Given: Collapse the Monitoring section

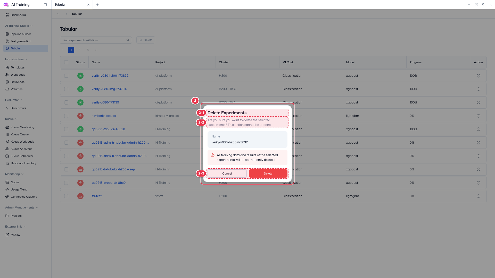Looking at the screenshot, I should (14, 174).
